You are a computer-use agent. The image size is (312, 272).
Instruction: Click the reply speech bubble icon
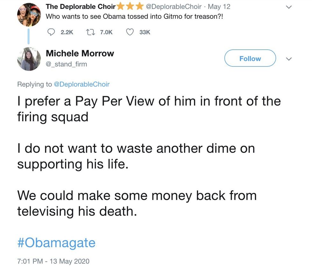pos(51,32)
